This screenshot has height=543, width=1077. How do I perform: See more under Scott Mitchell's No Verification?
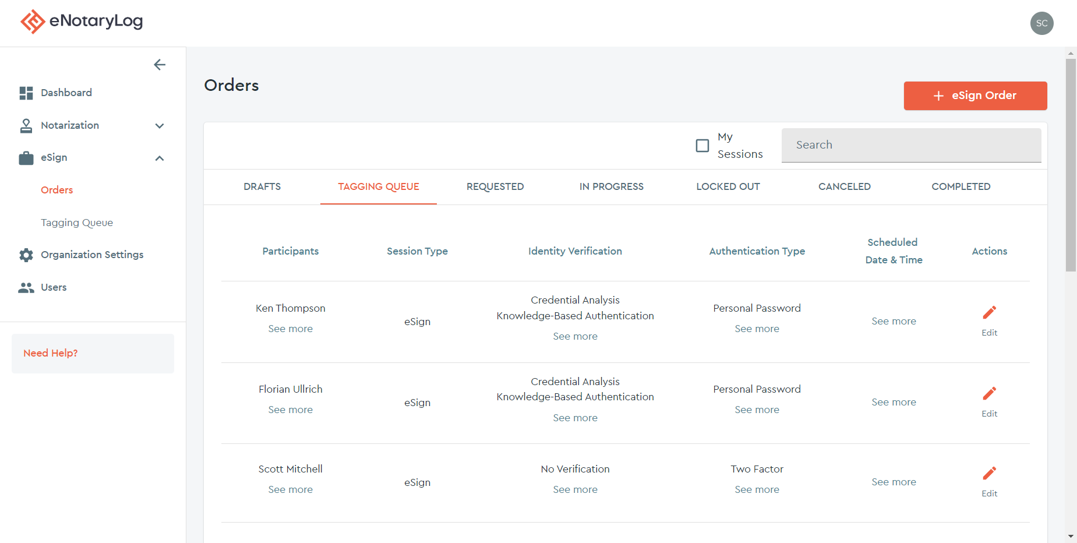coord(575,489)
